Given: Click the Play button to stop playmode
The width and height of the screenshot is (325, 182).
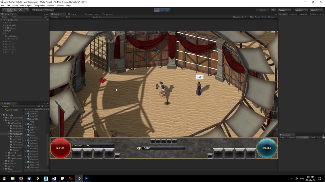Looking at the screenshot, I should [157, 10].
